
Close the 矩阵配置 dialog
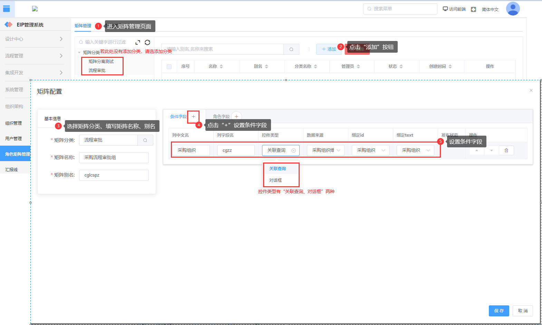tap(531, 91)
